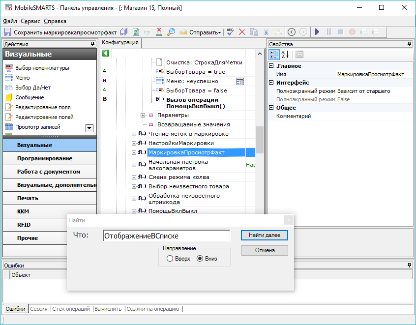The image size is (416, 325).
Task: Select the Вверх direction radio button
Action: tap(170, 259)
